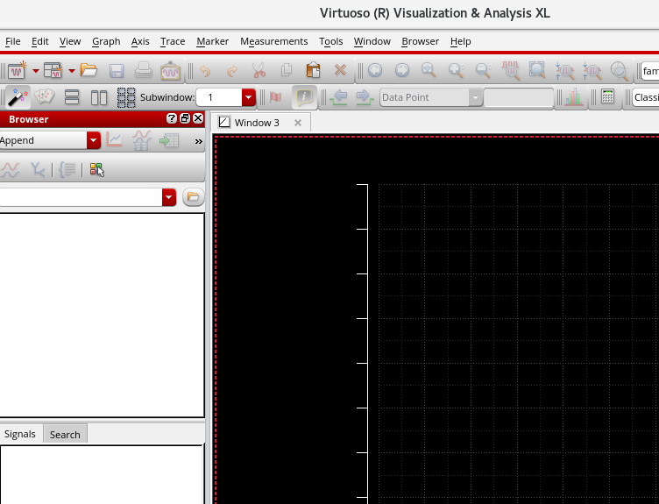Image resolution: width=659 pixels, height=504 pixels.
Task: Open the calculator tool icon
Action: click(607, 97)
